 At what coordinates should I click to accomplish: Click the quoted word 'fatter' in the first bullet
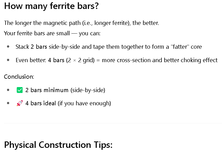coord(180,47)
